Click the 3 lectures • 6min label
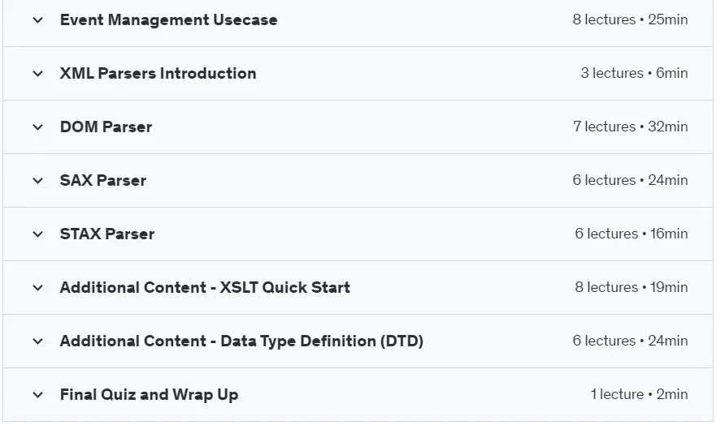Image resolution: width=716 pixels, height=425 pixels. tap(634, 73)
